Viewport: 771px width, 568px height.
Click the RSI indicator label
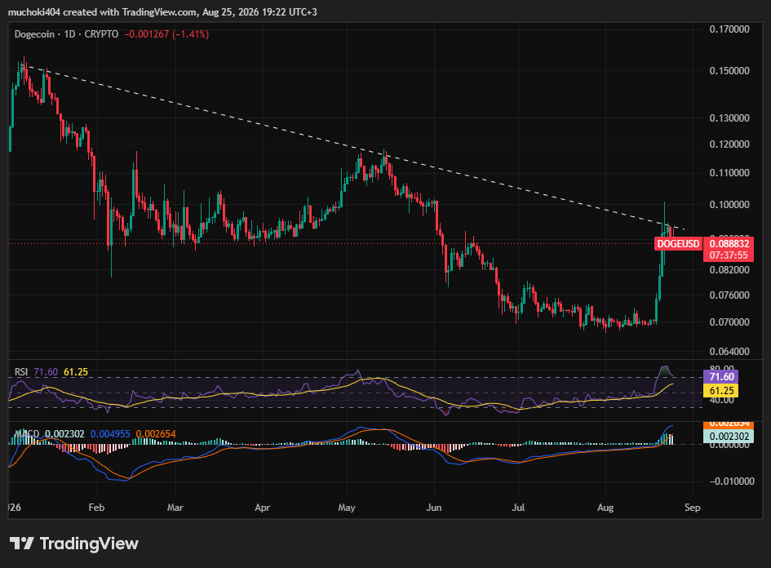click(21, 372)
